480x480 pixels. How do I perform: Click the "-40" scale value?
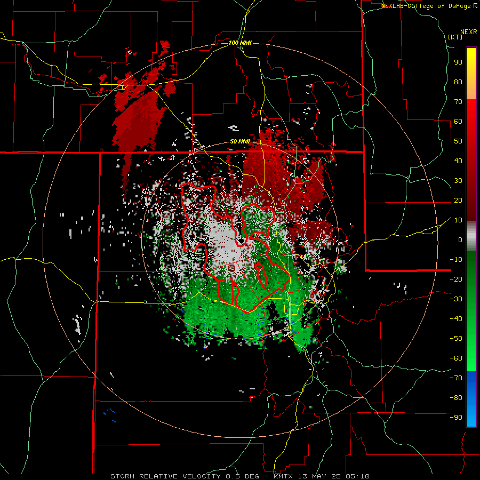(x=456, y=319)
